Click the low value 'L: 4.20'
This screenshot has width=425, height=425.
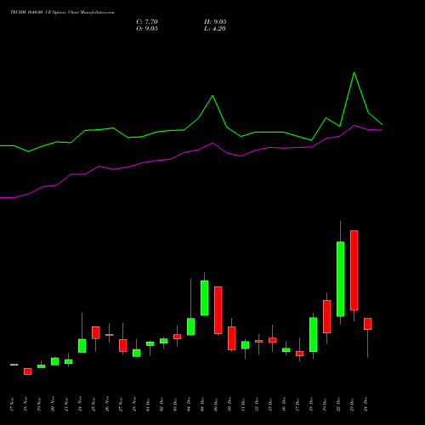(x=215, y=29)
